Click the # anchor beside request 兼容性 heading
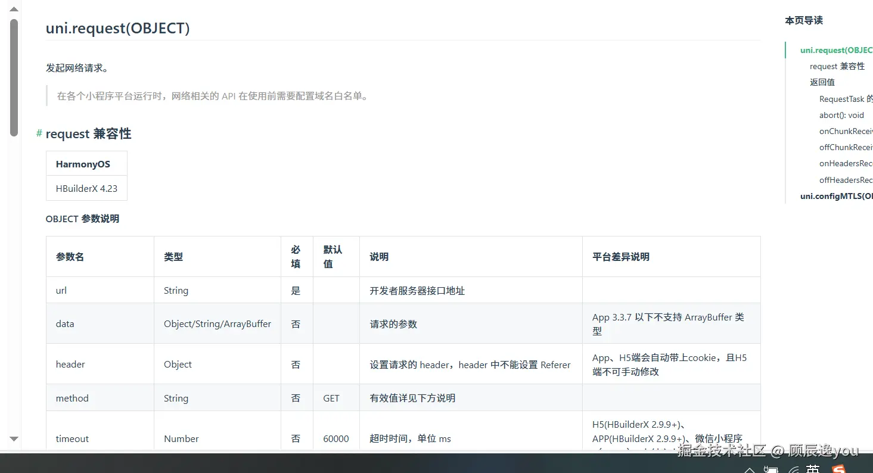The width and height of the screenshot is (873, 473). 39,133
